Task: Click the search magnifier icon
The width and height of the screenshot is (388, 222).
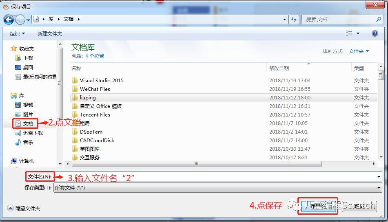Action: (x=379, y=19)
